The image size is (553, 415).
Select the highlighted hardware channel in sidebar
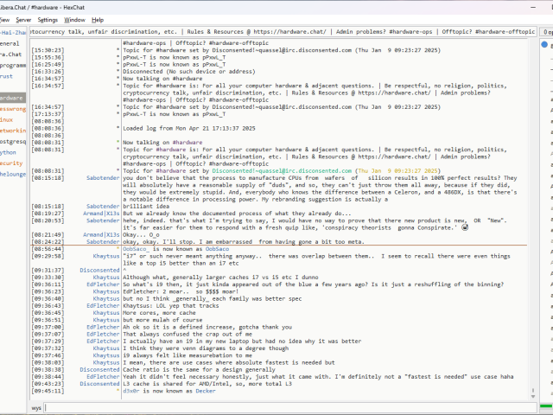pos(12,98)
